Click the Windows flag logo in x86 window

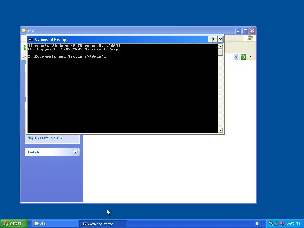pyautogui.click(x=250, y=38)
